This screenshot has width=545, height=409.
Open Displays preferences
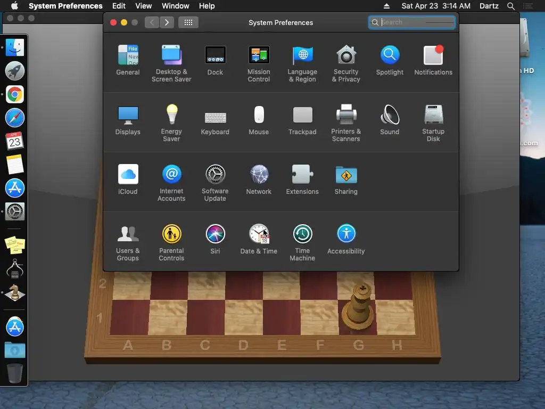[128, 120]
